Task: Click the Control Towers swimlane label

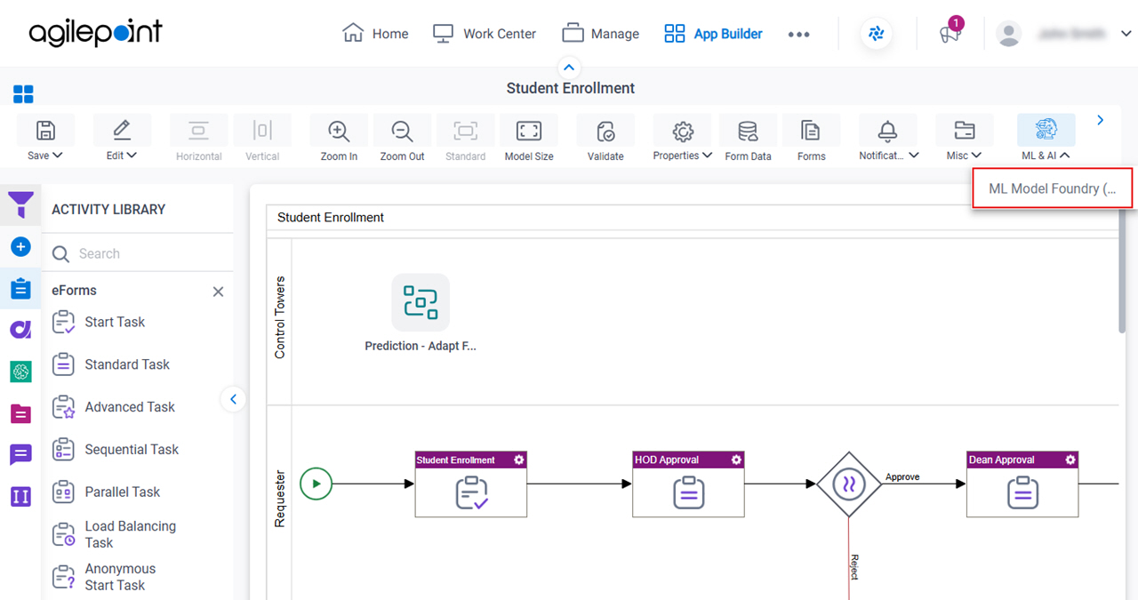Action: (x=279, y=316)
